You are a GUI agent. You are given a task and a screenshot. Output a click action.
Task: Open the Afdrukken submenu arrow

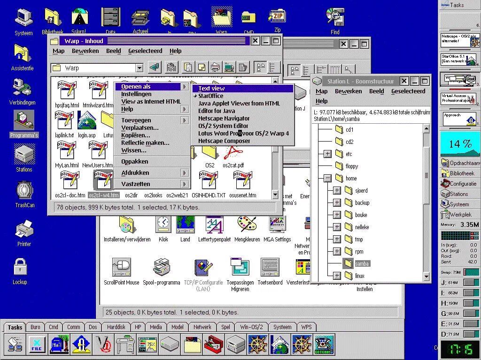point(184,173)
